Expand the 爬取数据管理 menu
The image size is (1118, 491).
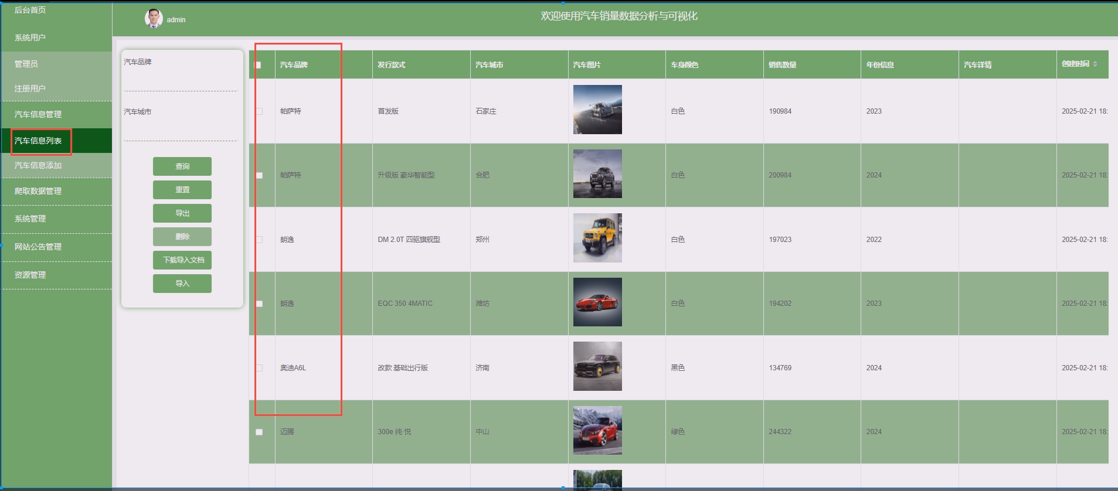tap(56, 191)
